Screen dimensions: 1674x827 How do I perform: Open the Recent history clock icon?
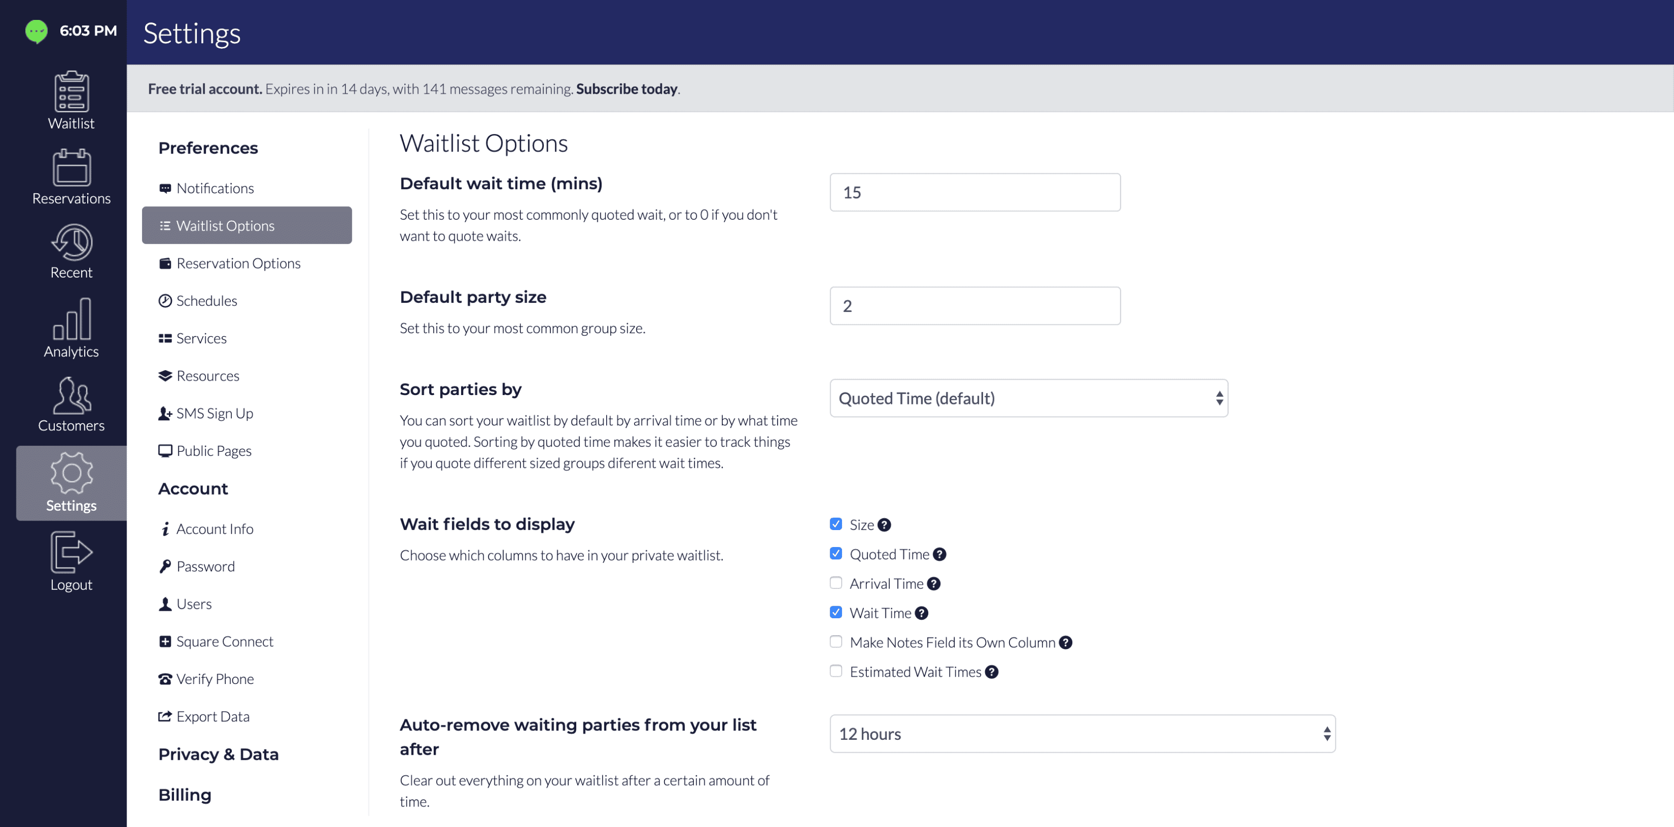(x=71, y=243)
